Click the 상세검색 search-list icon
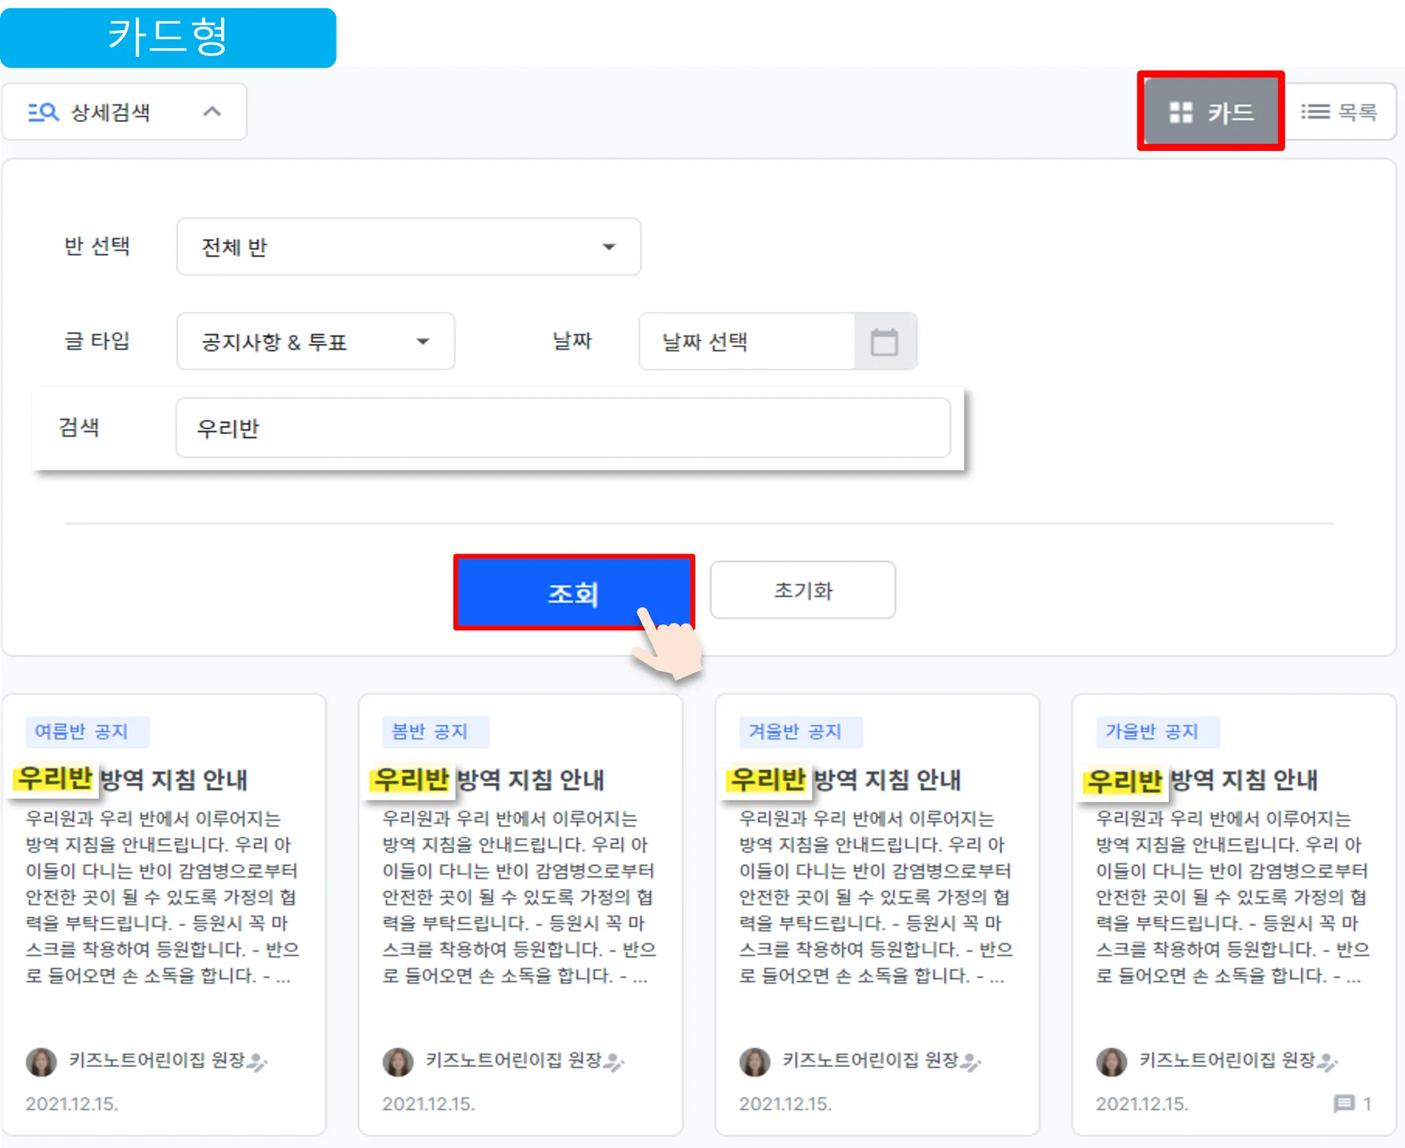 (43, 112)
